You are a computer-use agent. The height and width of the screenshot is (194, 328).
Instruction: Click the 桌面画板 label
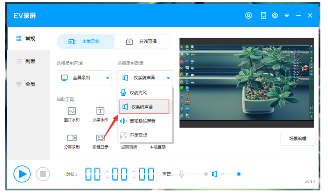129,147
